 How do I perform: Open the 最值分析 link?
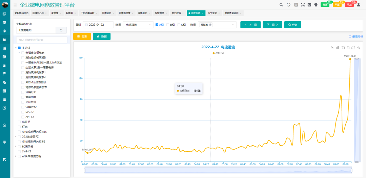coord(356,36)
